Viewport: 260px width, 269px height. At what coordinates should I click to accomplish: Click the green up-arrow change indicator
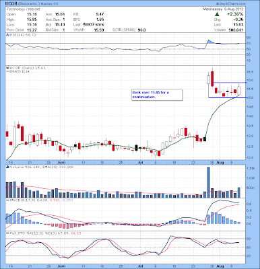217,14
